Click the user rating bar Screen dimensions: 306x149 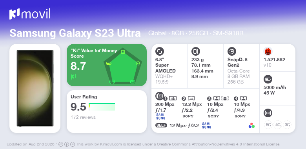102,107
